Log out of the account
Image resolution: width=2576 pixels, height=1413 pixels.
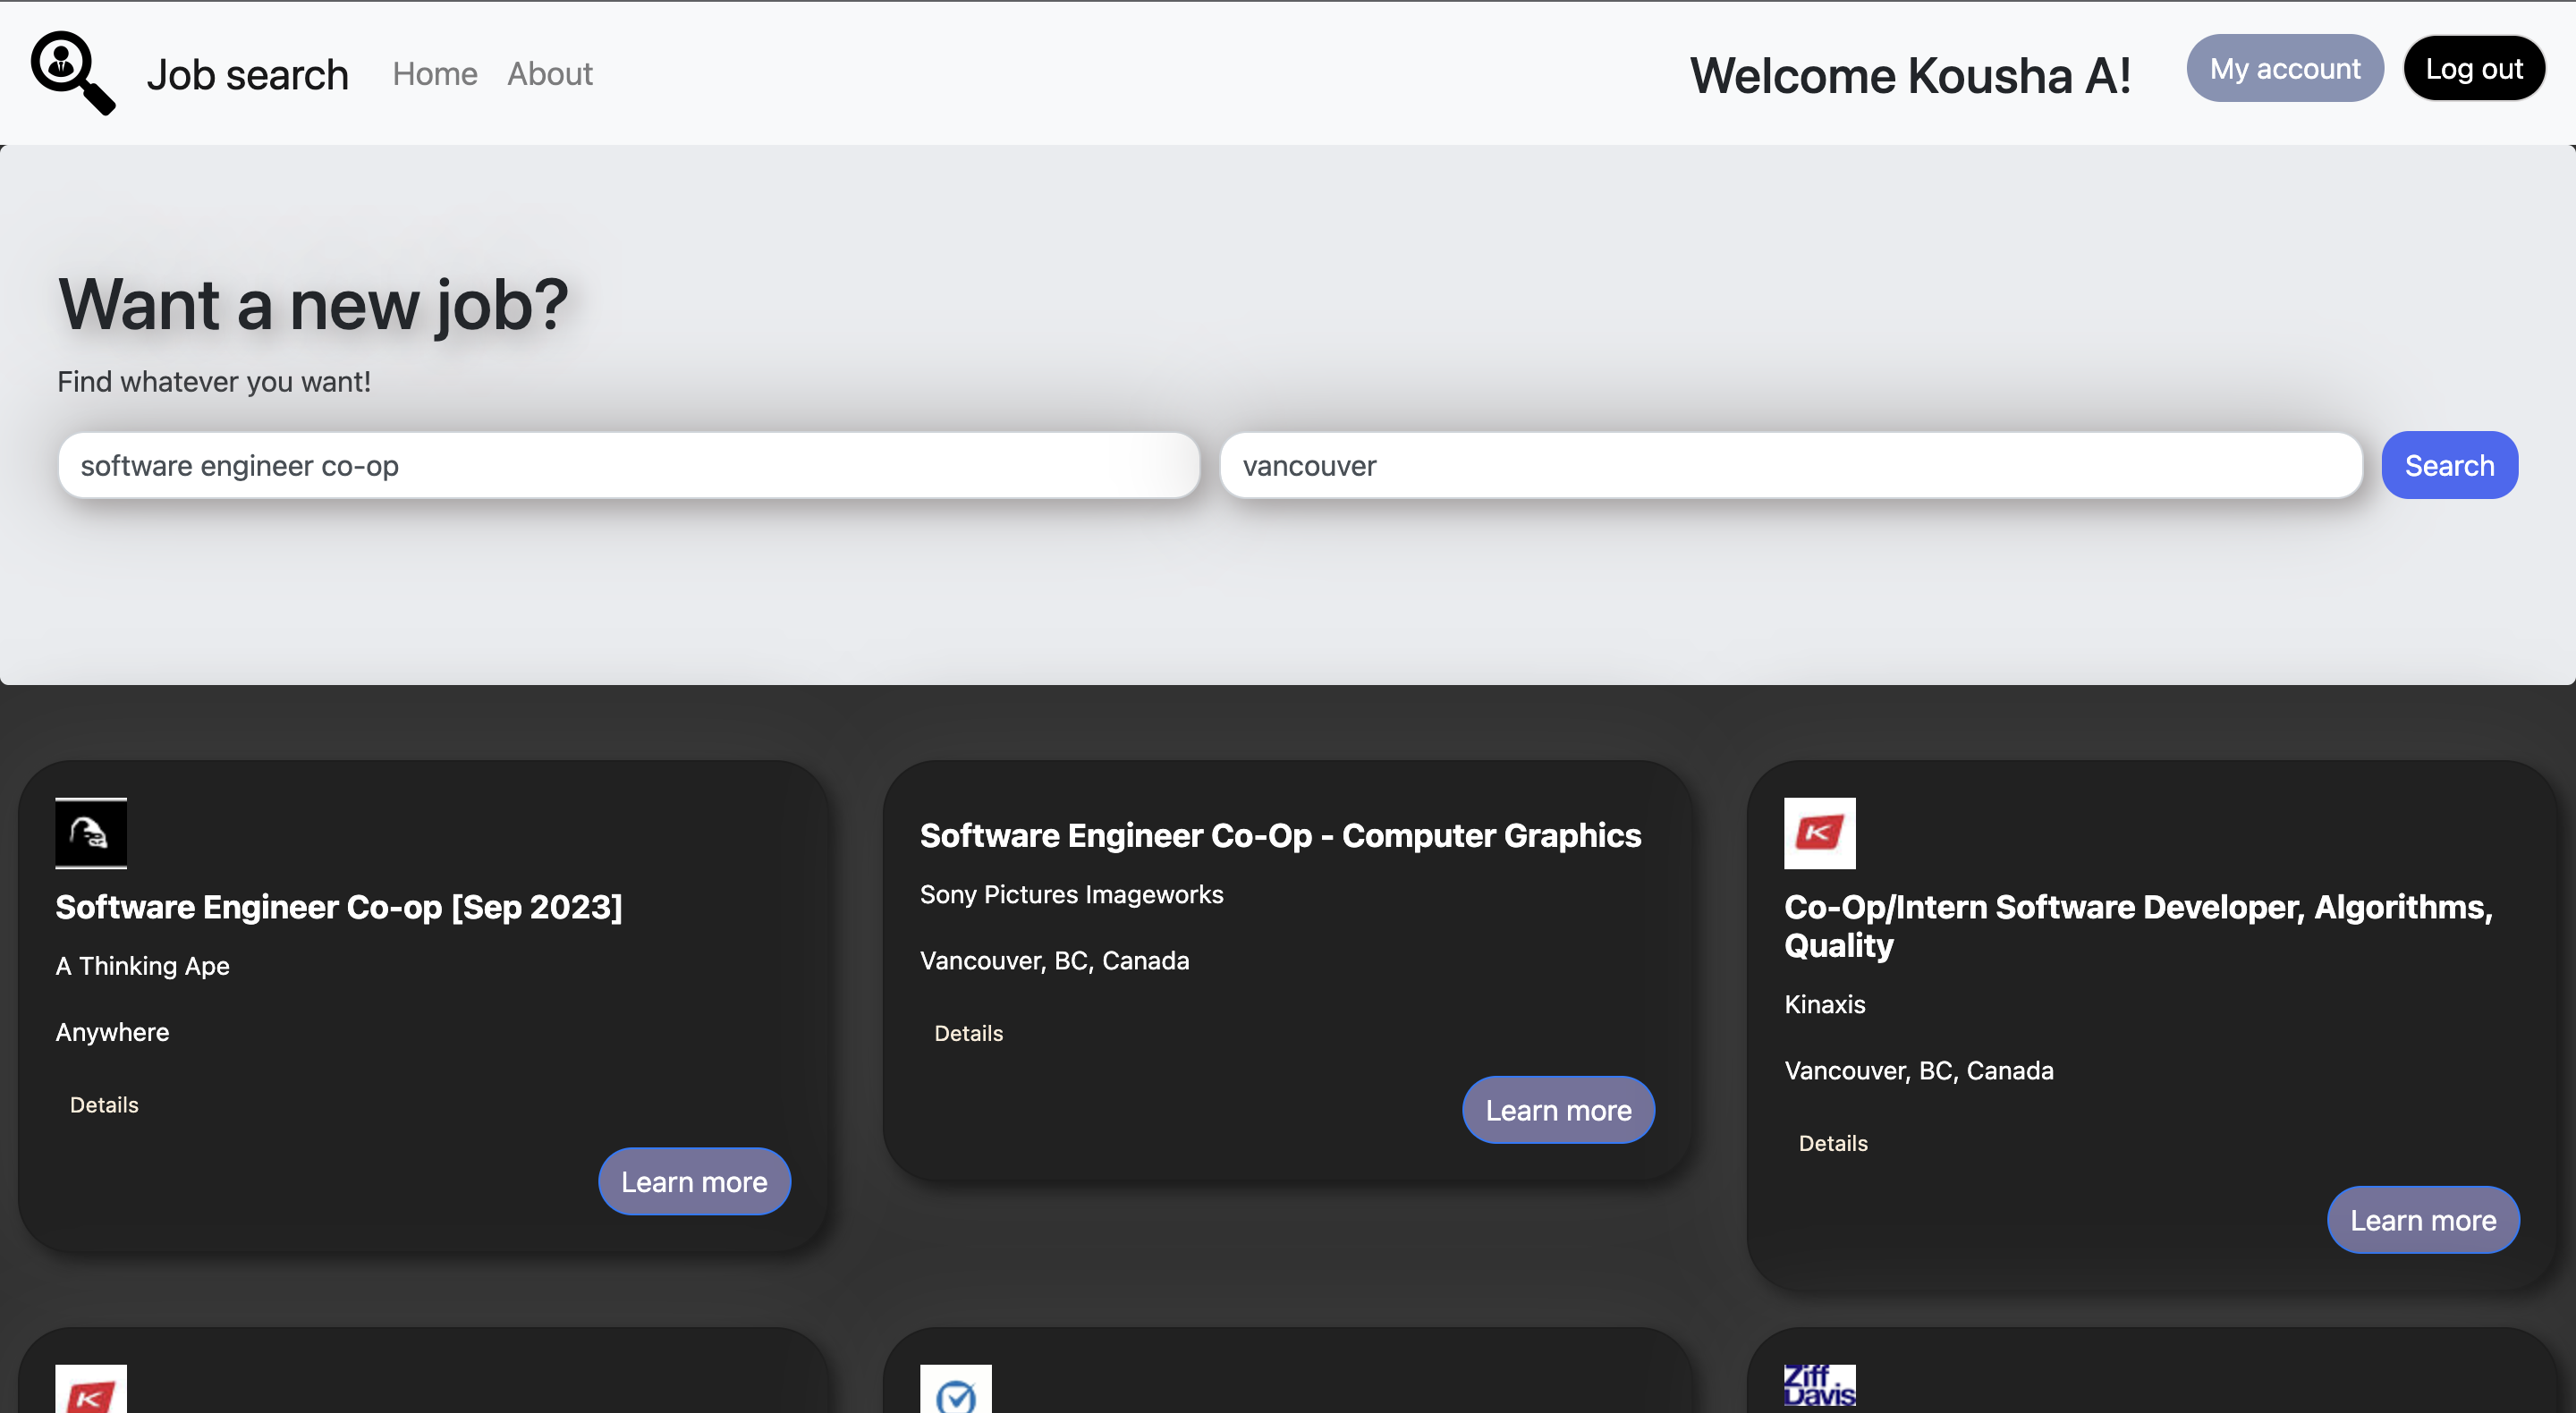click(x=2473, y=68)
